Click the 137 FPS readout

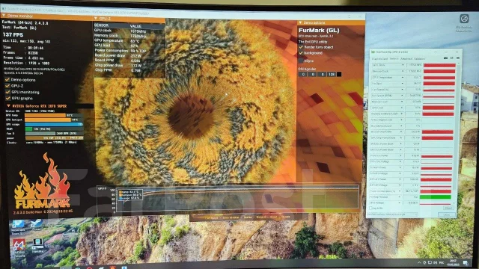(x=13, y=35)
